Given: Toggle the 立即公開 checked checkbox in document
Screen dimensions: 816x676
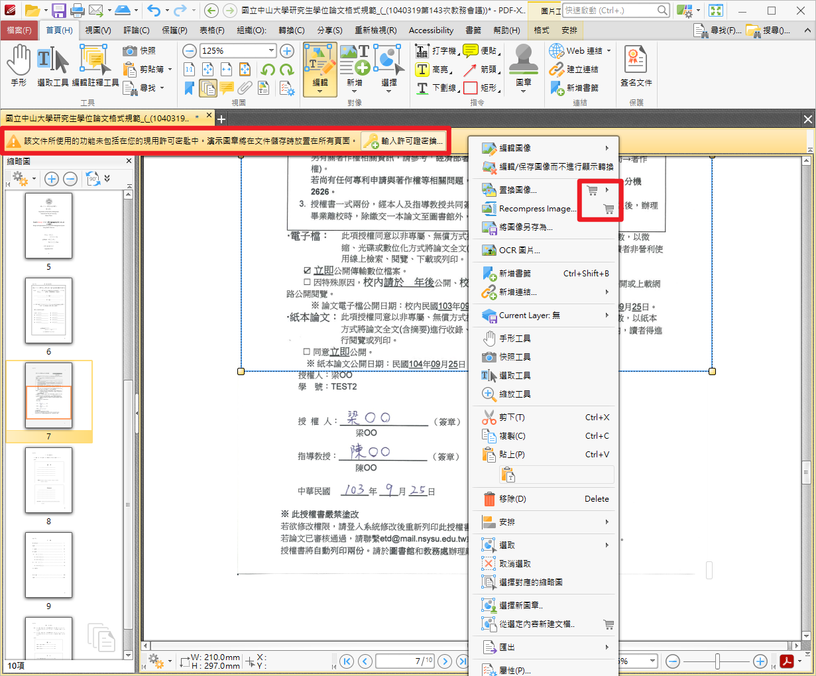Looking at the screenshot, I should click(x=307, y=270).
